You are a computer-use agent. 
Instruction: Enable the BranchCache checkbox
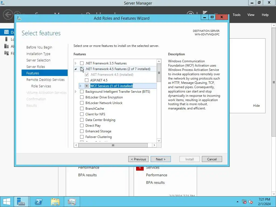(82, 108)
